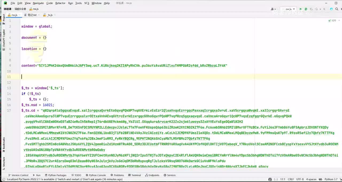The image size is (342, 182).
Task: Open the Bookmarks sidebar panel
Action: point(4,145)
